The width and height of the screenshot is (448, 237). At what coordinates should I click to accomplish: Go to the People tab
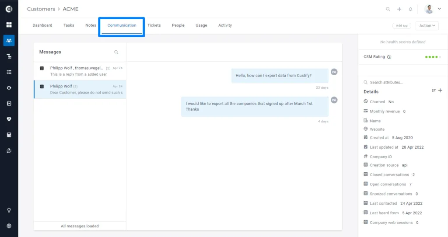click(x=178, y=25)
